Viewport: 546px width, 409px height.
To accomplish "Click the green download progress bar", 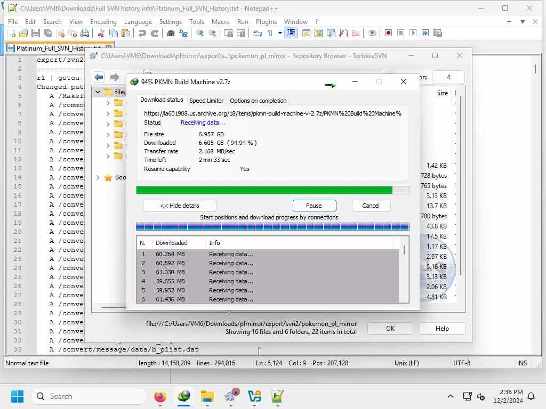I will click(x=272, y=190).
